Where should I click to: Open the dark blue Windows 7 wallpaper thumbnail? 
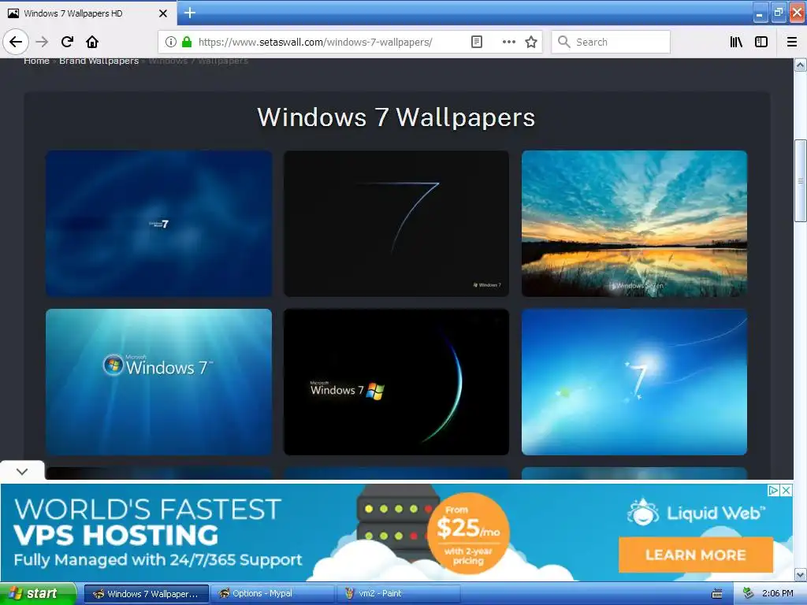158,223
